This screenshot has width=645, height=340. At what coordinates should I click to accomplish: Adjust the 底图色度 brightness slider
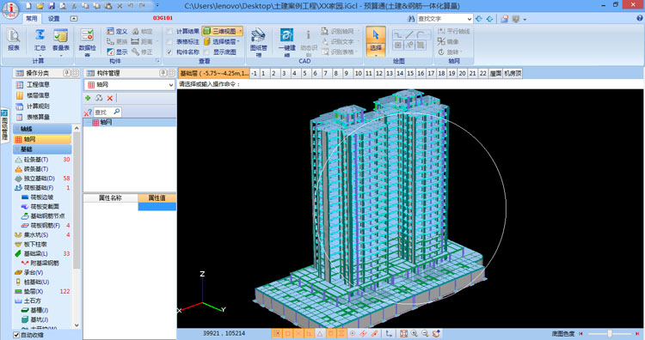[x=610, y=334]
